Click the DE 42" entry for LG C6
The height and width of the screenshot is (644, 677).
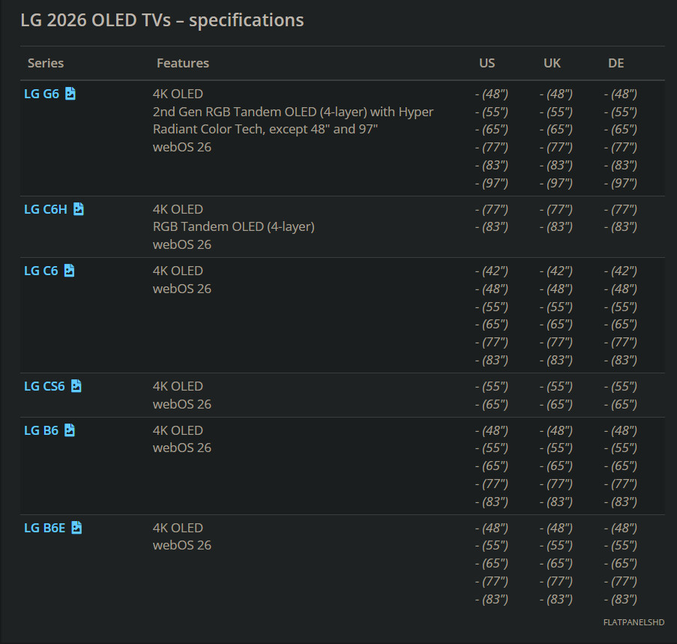click(x=621, y=271)
